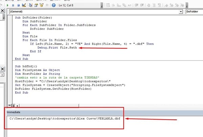Click the Reset stop icon

point(18,5)
